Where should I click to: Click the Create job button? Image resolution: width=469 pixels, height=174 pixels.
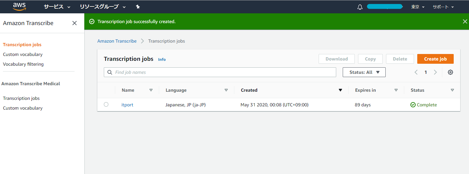435,59
